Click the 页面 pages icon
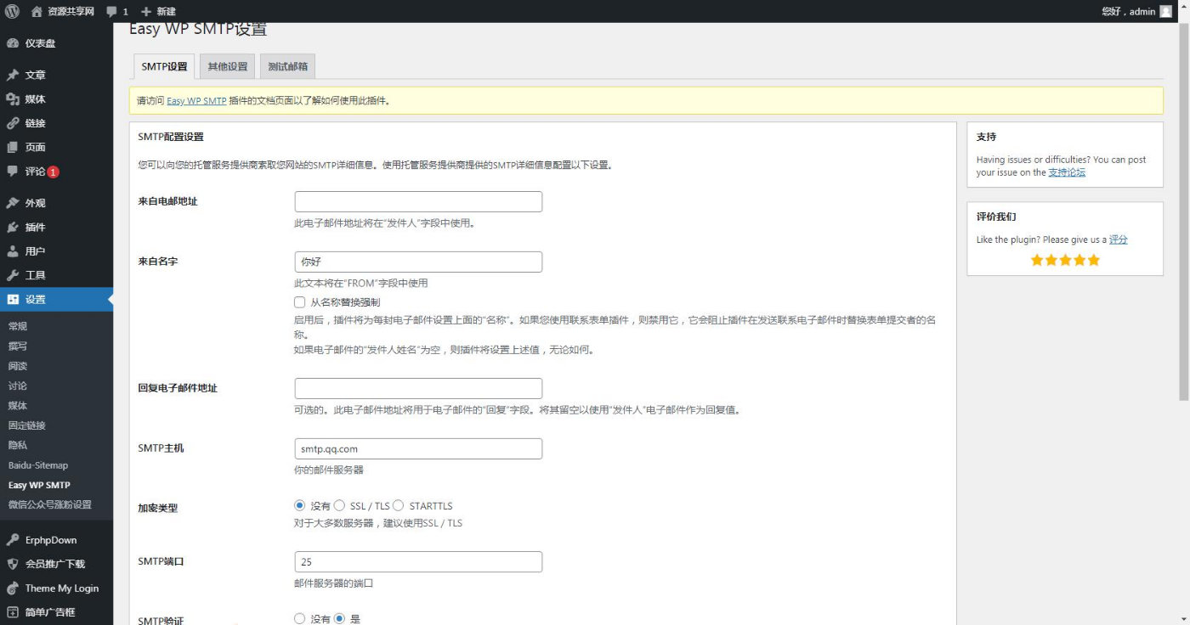The width and height of the screenshot is (1190, 625). coord(13,147)
